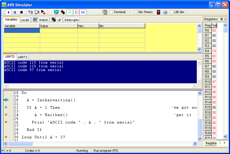Click the code editor horizontal scrollbar thumb
Image resolution: width=230 pixels, height=154 pixels.
pos(20,144)
